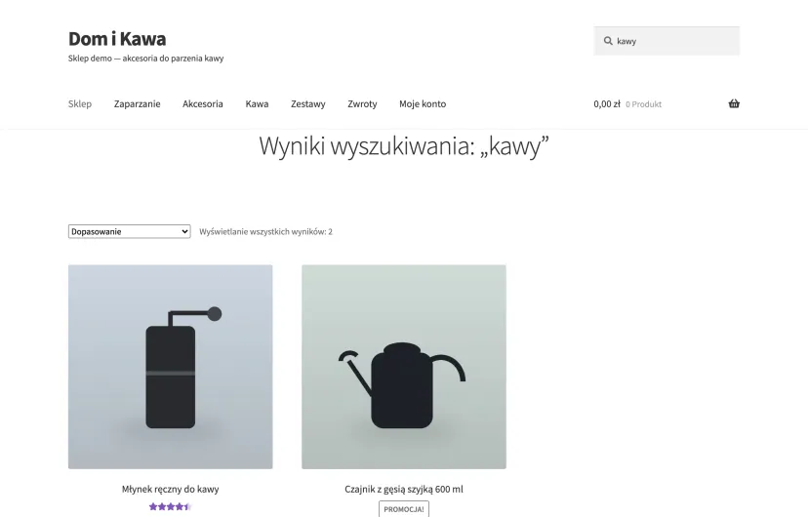Click the 'Wyniki wyszukiwania: kawy' heading
This screenshot has height=517, width=808.
(404, 145)
